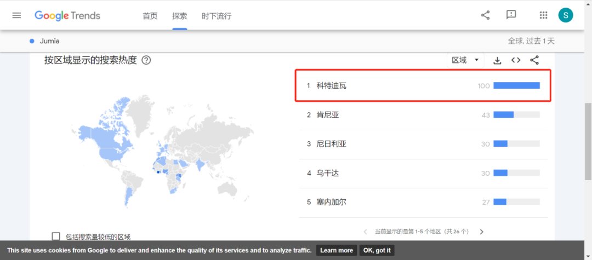Go to the 首页 tab

(x=150, y=16)
